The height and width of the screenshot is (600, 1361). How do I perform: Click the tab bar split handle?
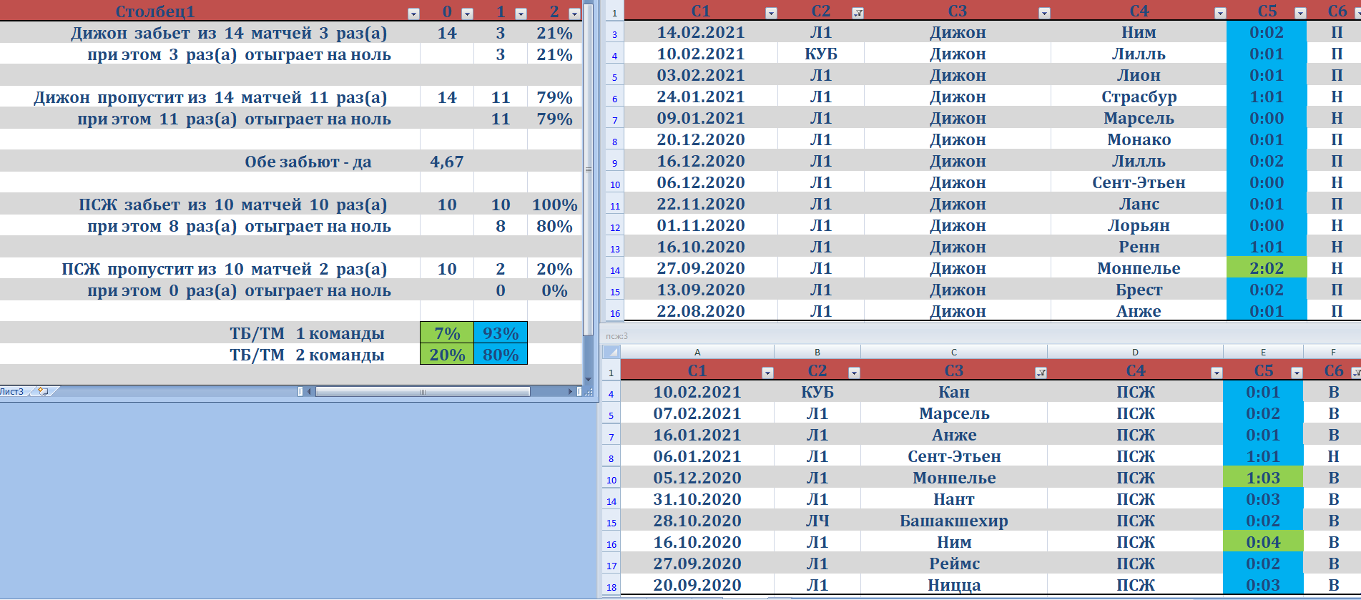(x=300, y=391)
